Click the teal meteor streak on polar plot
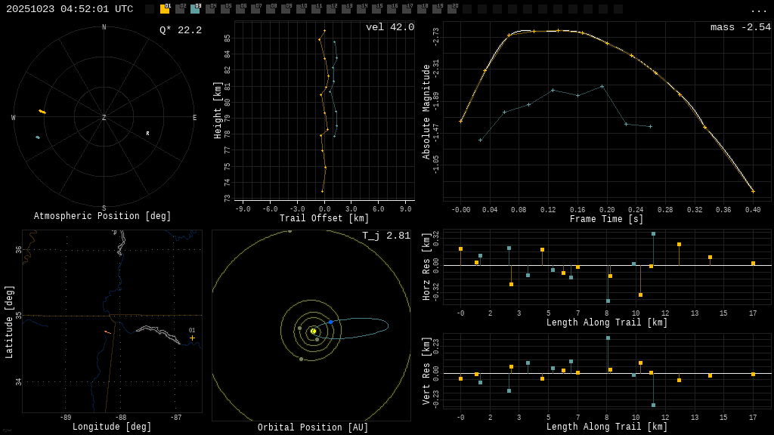The height and width of the screenshot is (435, 774). pos(38,137)
